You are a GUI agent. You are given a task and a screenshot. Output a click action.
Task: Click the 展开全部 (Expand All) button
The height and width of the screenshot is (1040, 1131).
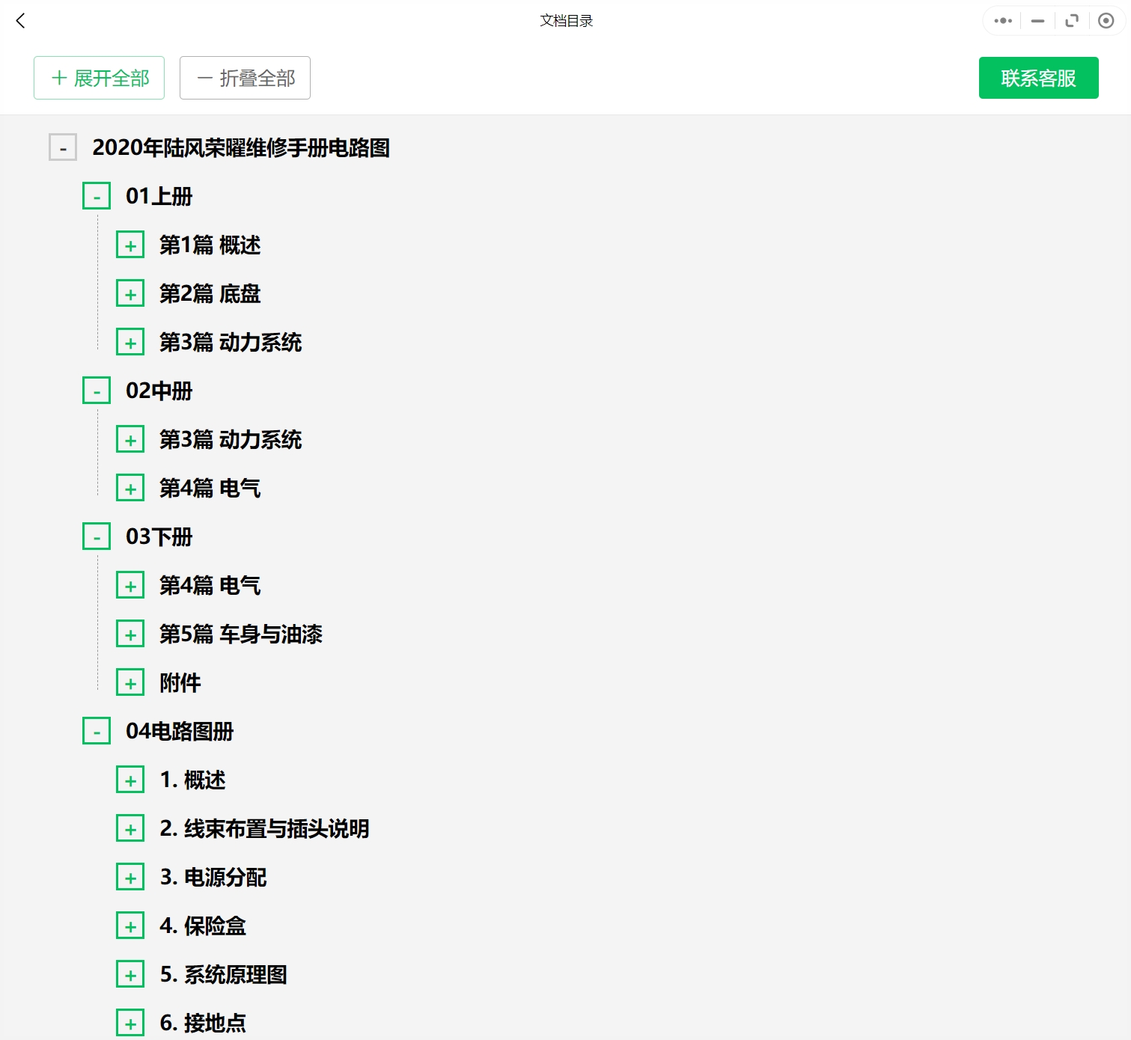point(99,78)
